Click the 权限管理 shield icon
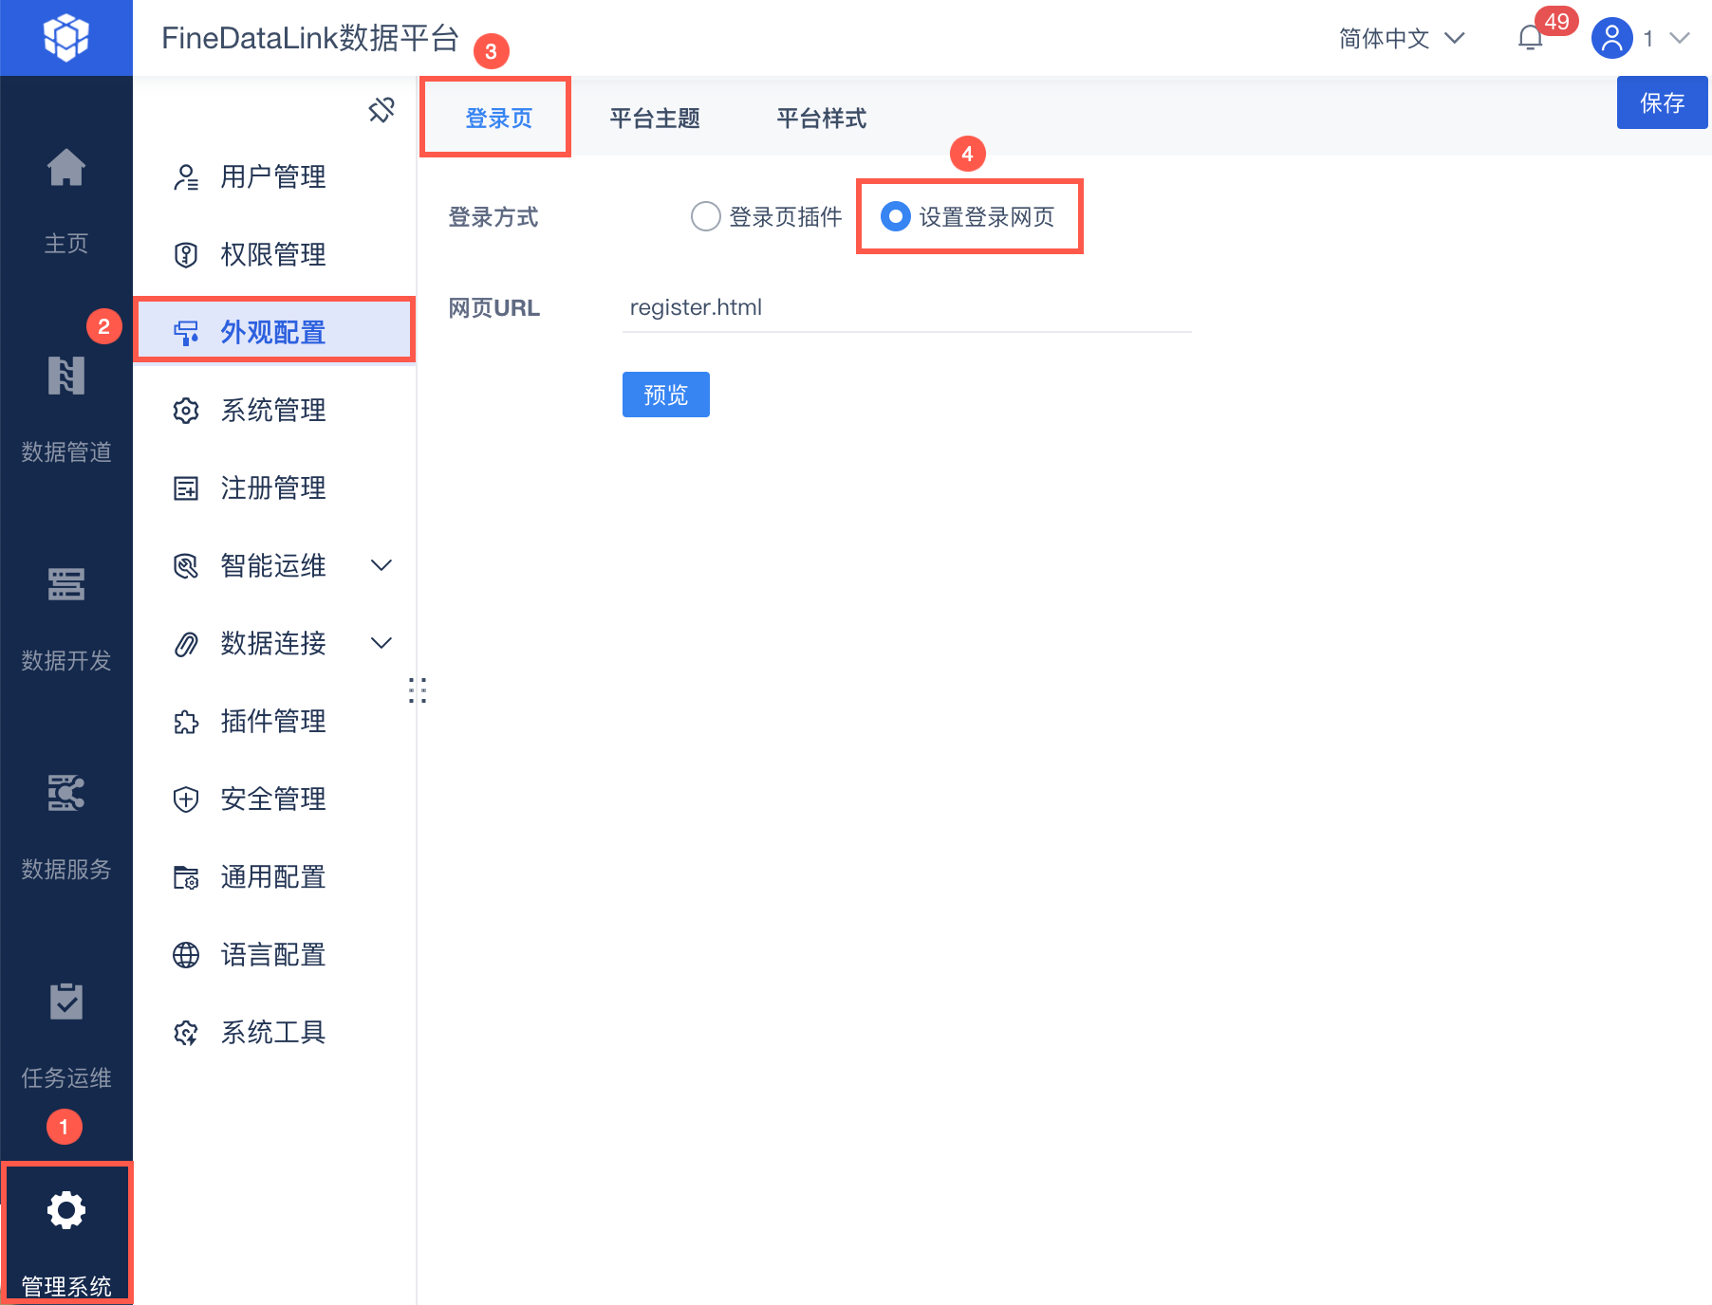The image size is (1712, 1305). tap(186, 255)
